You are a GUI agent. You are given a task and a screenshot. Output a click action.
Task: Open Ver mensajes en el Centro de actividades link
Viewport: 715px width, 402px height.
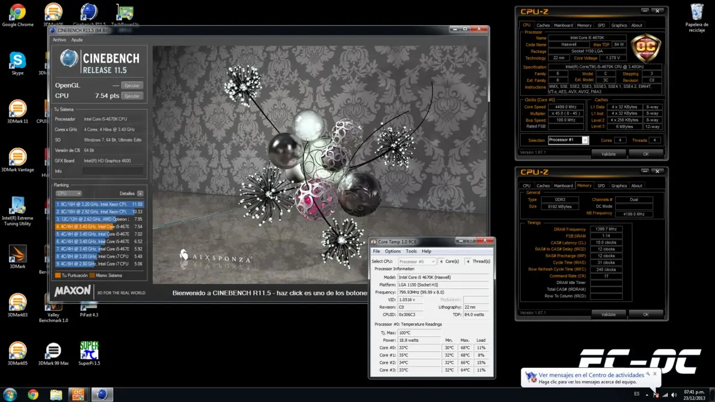[592, 375]
